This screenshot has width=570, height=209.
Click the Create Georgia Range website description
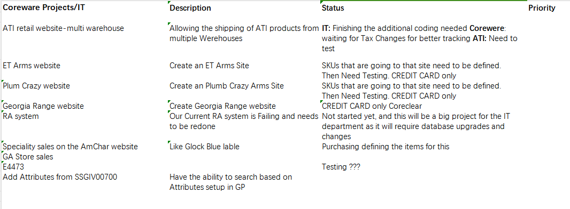pos(222,106)
